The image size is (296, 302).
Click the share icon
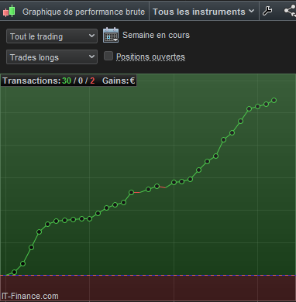(290, 11)
